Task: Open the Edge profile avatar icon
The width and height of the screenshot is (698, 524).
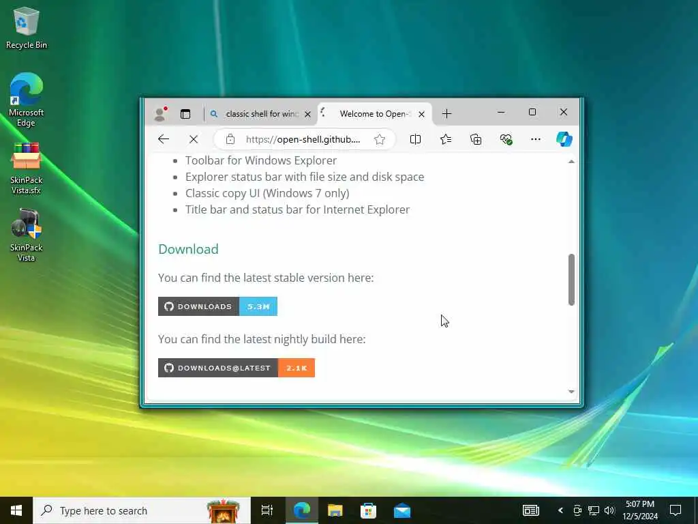Action: point(160,114)
